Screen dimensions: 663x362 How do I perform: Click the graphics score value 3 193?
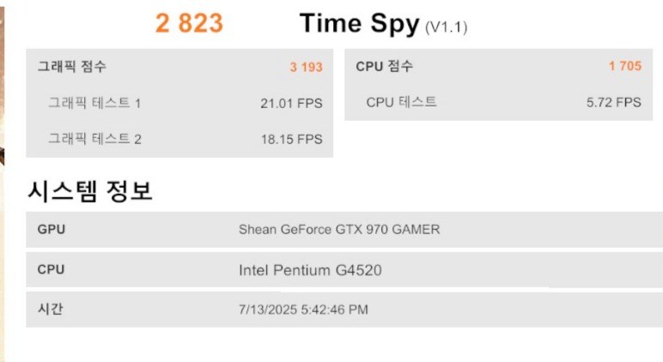(x=306, y=67)
